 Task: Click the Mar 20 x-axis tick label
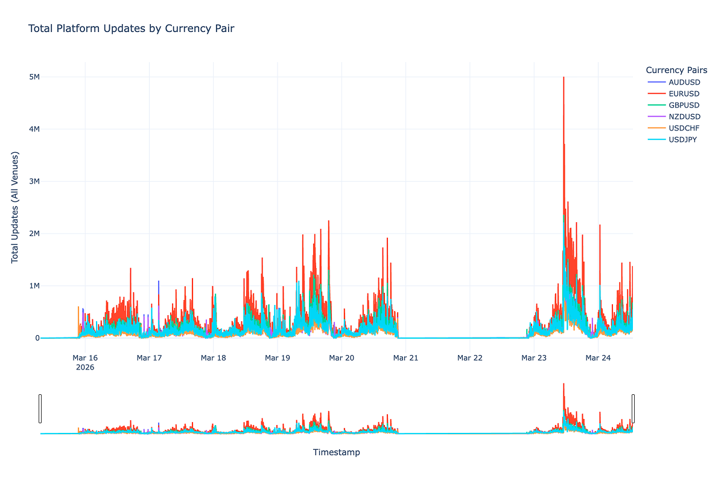point(341,357)
